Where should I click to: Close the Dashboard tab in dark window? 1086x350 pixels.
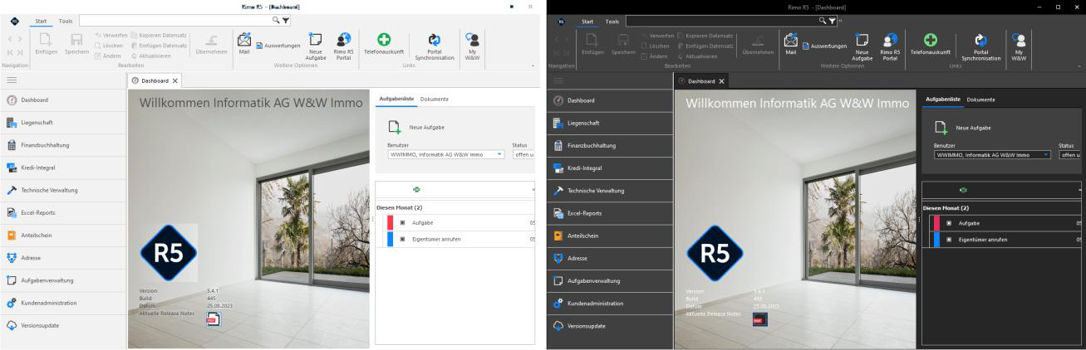pyautogui.click(x=721, y=81)
